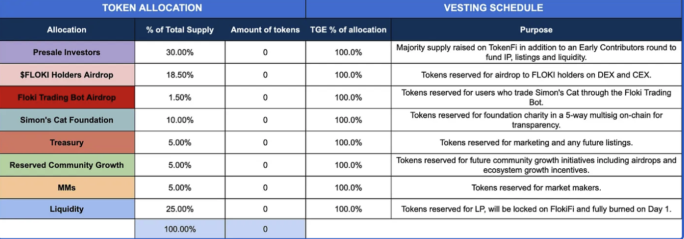Select the peach MMs allocation cell
Image resolution: width=684 pixels, height=239 pixels.
(67, 188)
